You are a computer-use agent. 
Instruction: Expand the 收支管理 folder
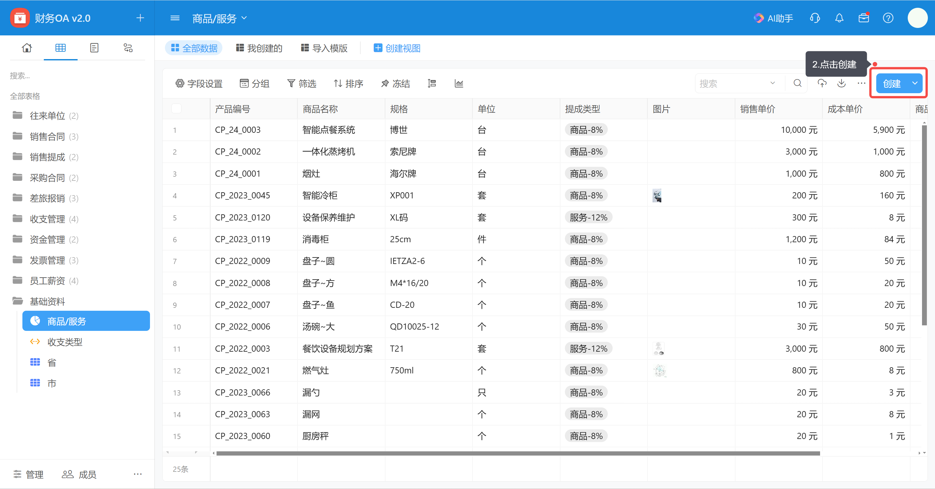pyautogui.click(x=45, y=219)
